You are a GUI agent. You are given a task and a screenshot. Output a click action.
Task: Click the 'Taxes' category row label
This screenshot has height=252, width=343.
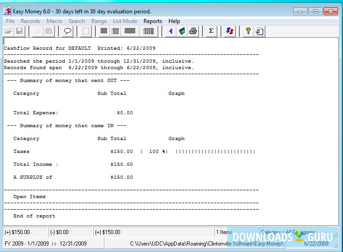coord(21,152)
